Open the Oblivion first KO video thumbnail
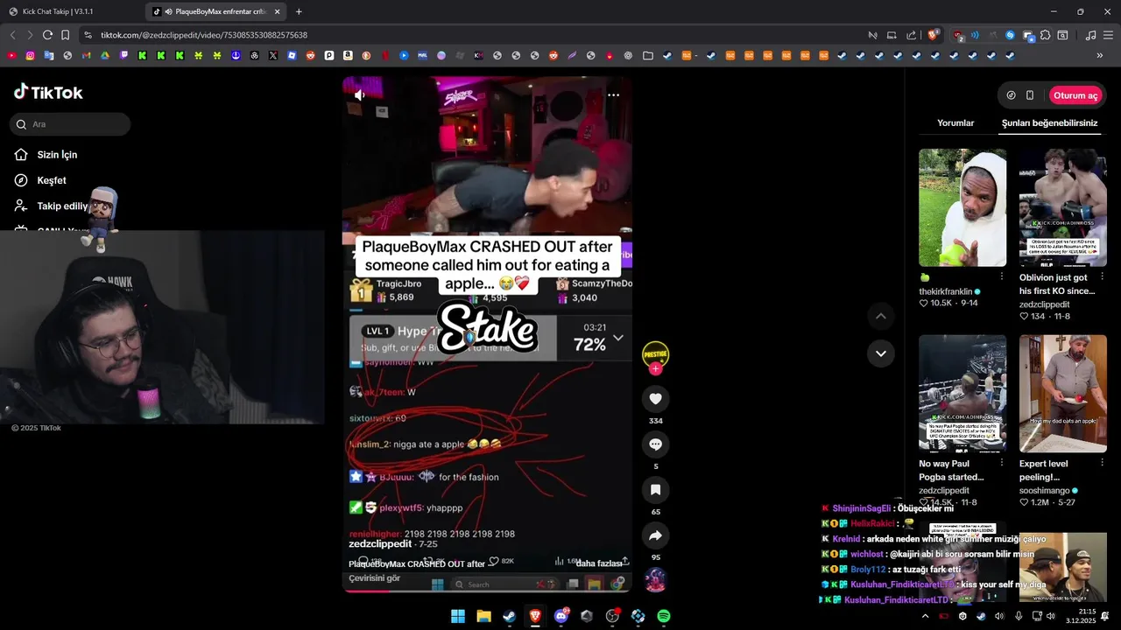This screenshot has width=1121, height=630. click(1063, 207)
